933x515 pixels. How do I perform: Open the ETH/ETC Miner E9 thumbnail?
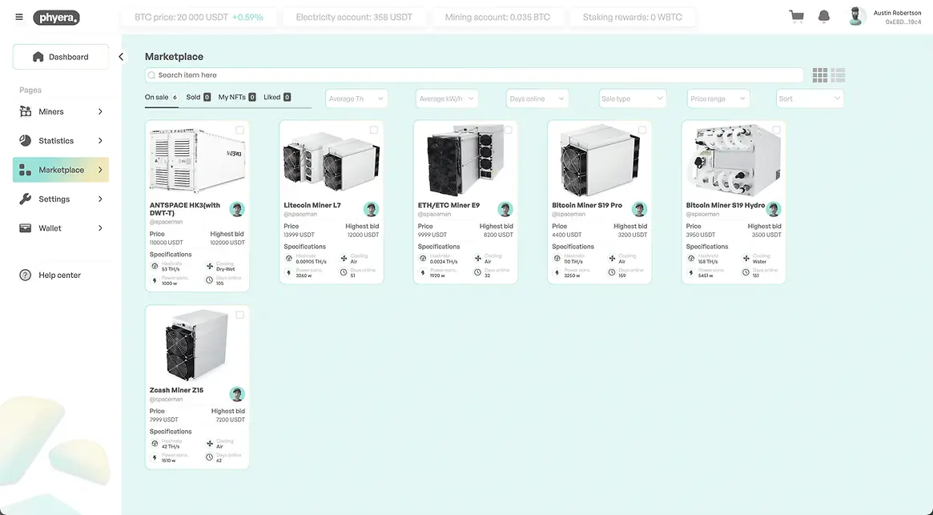pyautogui.click(x=464, y=160)
